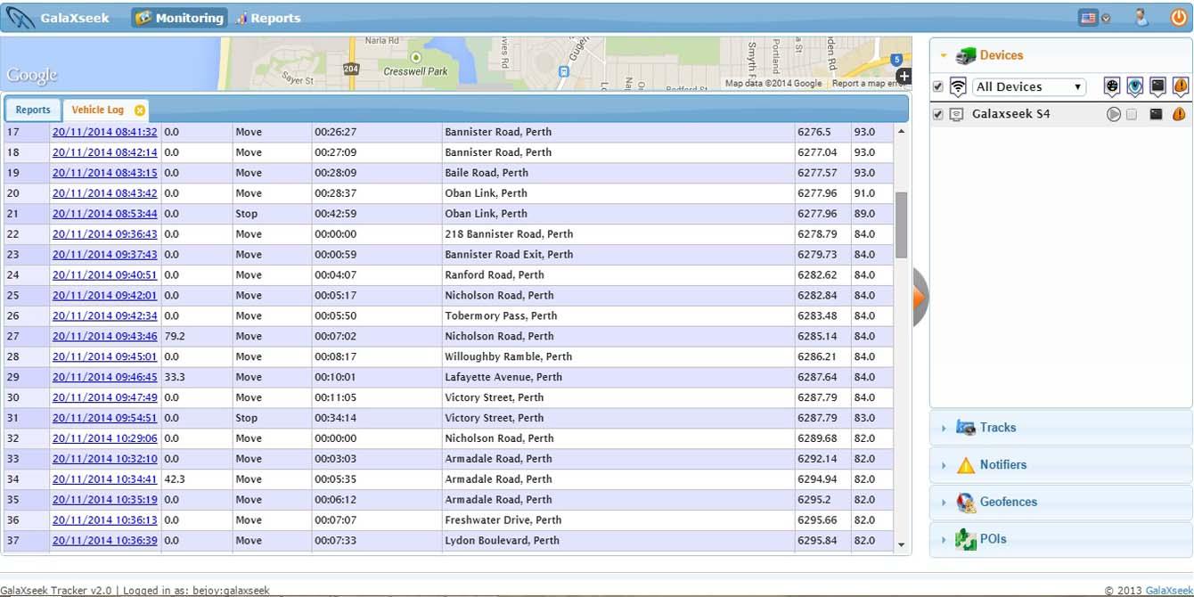Click the Tracks panel truck icon

point(966,428)
